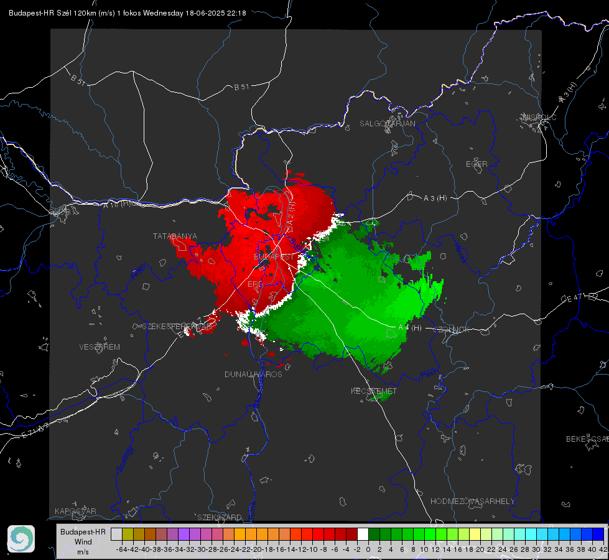Click the KECSKEMÉT city label

[374, 391]
